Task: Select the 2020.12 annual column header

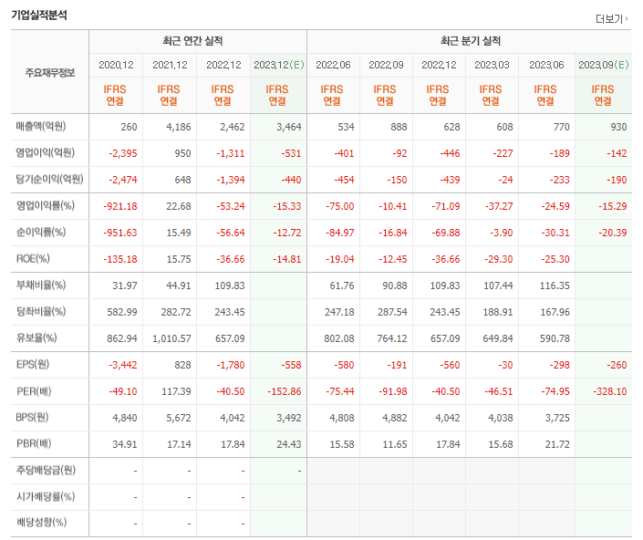Action: click(116, 65)
